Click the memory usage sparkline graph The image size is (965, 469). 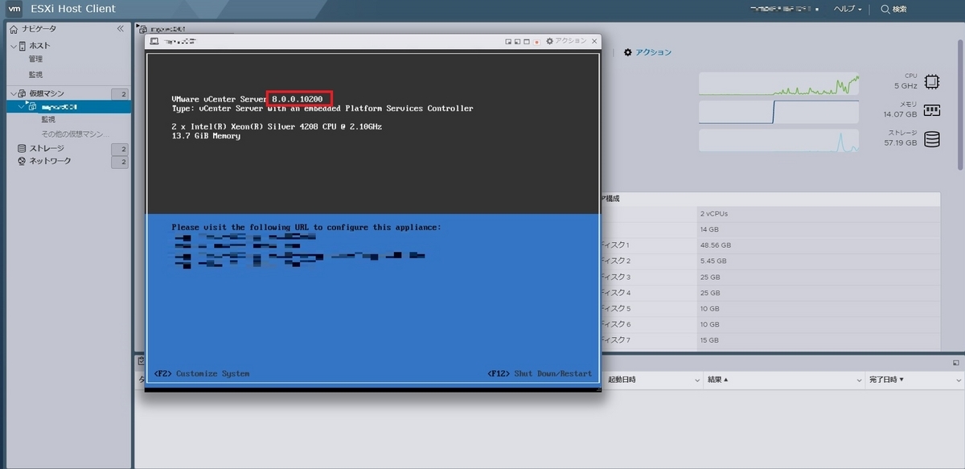click(x=778, y=112)
